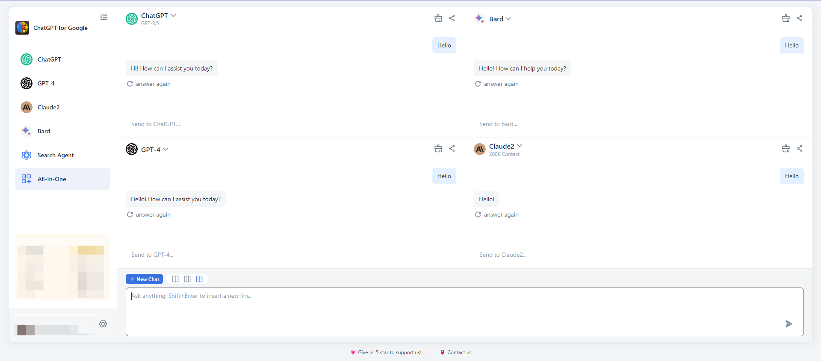Focus the Ask anything input box
The image size is (821, 361).
click(465, 312)
